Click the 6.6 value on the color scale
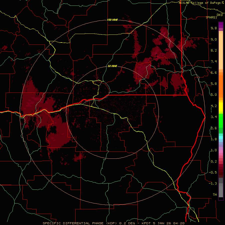This screenshot has height=225, width=225. 214,72
